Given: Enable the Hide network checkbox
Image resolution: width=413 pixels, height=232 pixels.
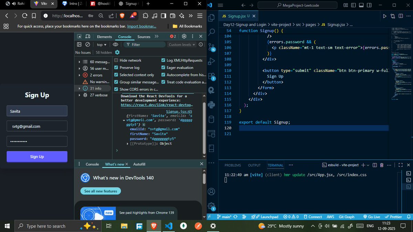Looking at the screenshot, I should pyautogui.click(x=116, y=60).
